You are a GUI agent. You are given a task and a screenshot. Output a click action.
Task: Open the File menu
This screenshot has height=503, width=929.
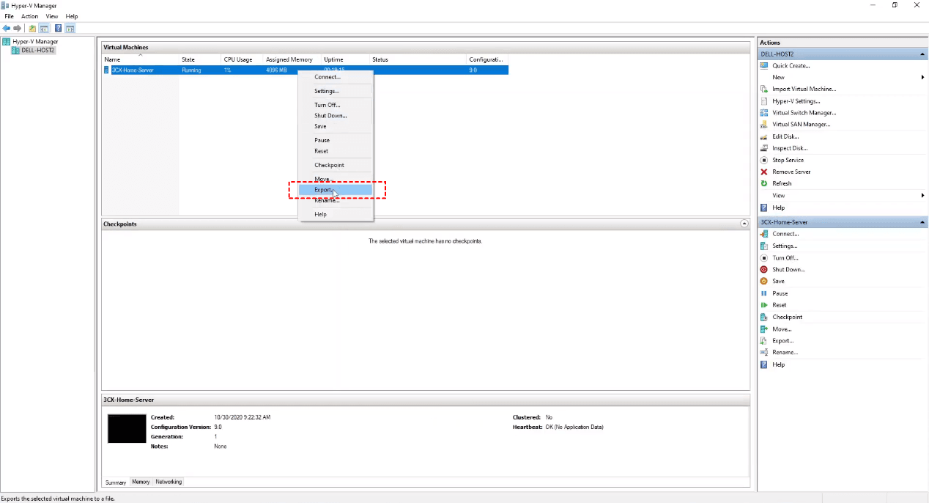coord(10,16)
